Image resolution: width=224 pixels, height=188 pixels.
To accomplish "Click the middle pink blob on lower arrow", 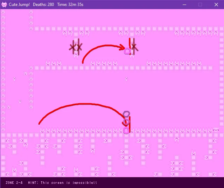I will pos(126,122).
